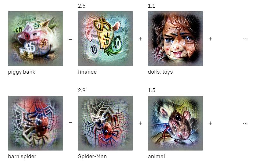Click the 'animal' label
The width and height of the screenshot is (263, 162).
156,157
